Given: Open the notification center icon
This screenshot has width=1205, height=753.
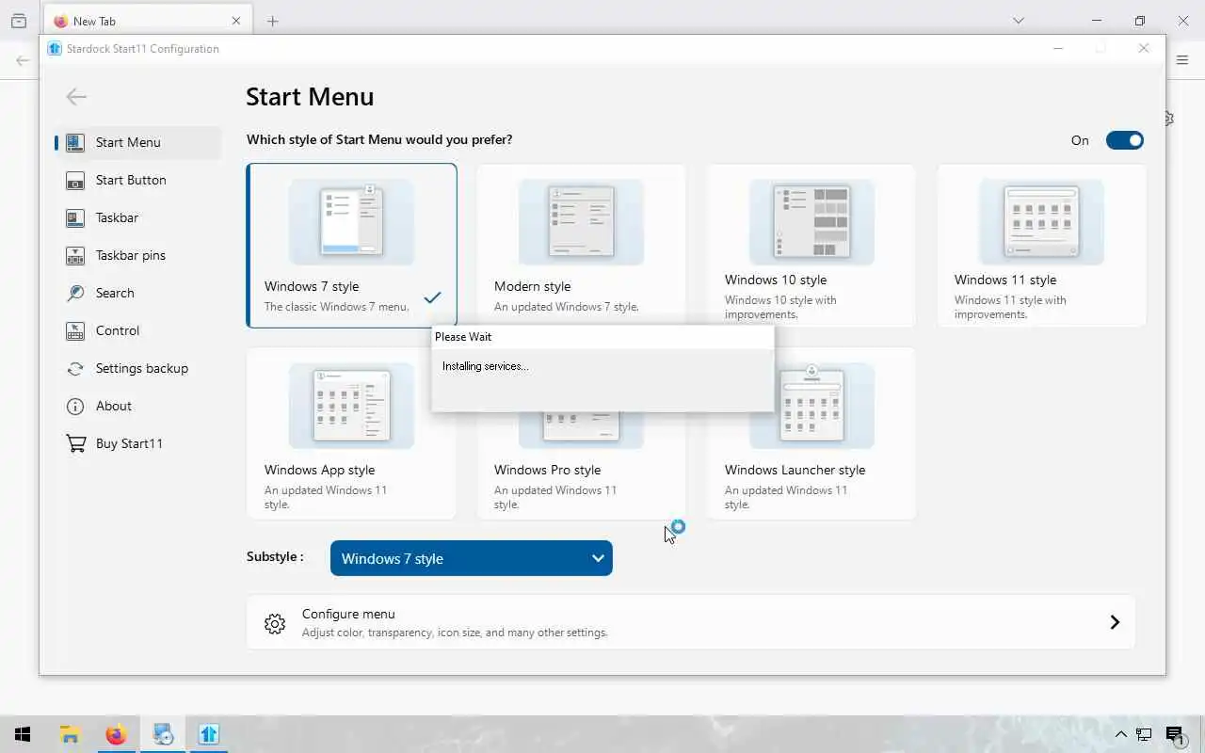Looking at the screenshot, I should (x=1175, y=734).
